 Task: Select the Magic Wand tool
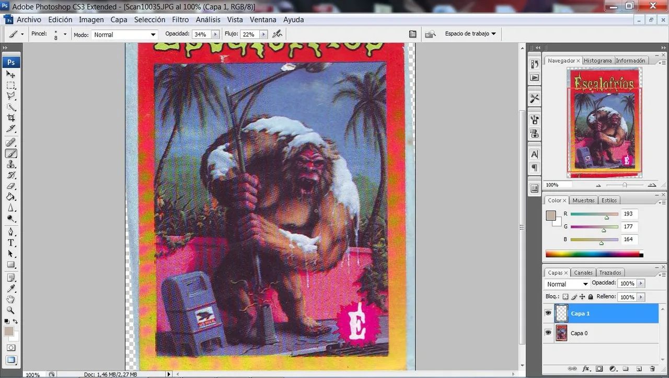(x=11, y=107)
